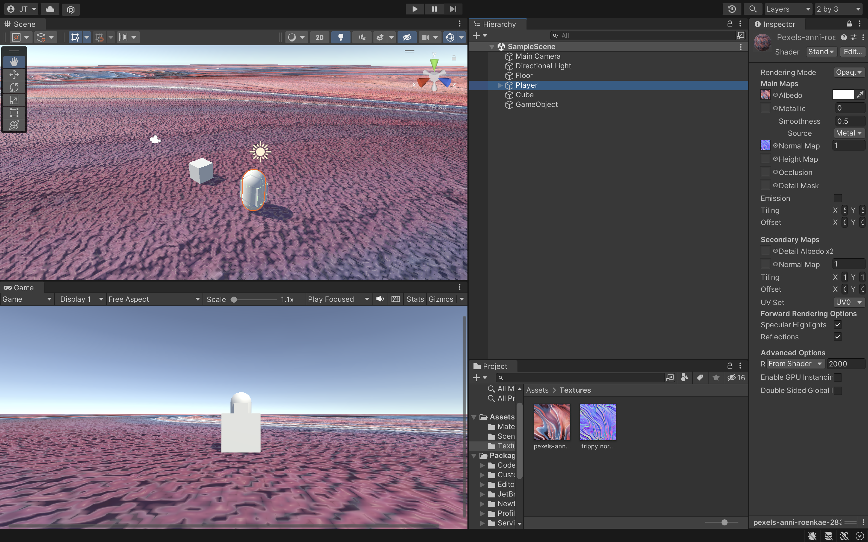Select the Rotate tool

coord(14,87)
